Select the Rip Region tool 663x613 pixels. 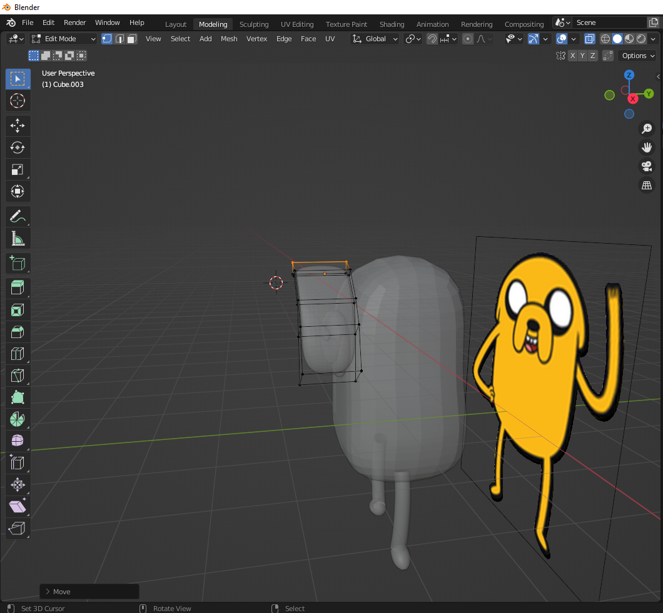tap(18, 529)
